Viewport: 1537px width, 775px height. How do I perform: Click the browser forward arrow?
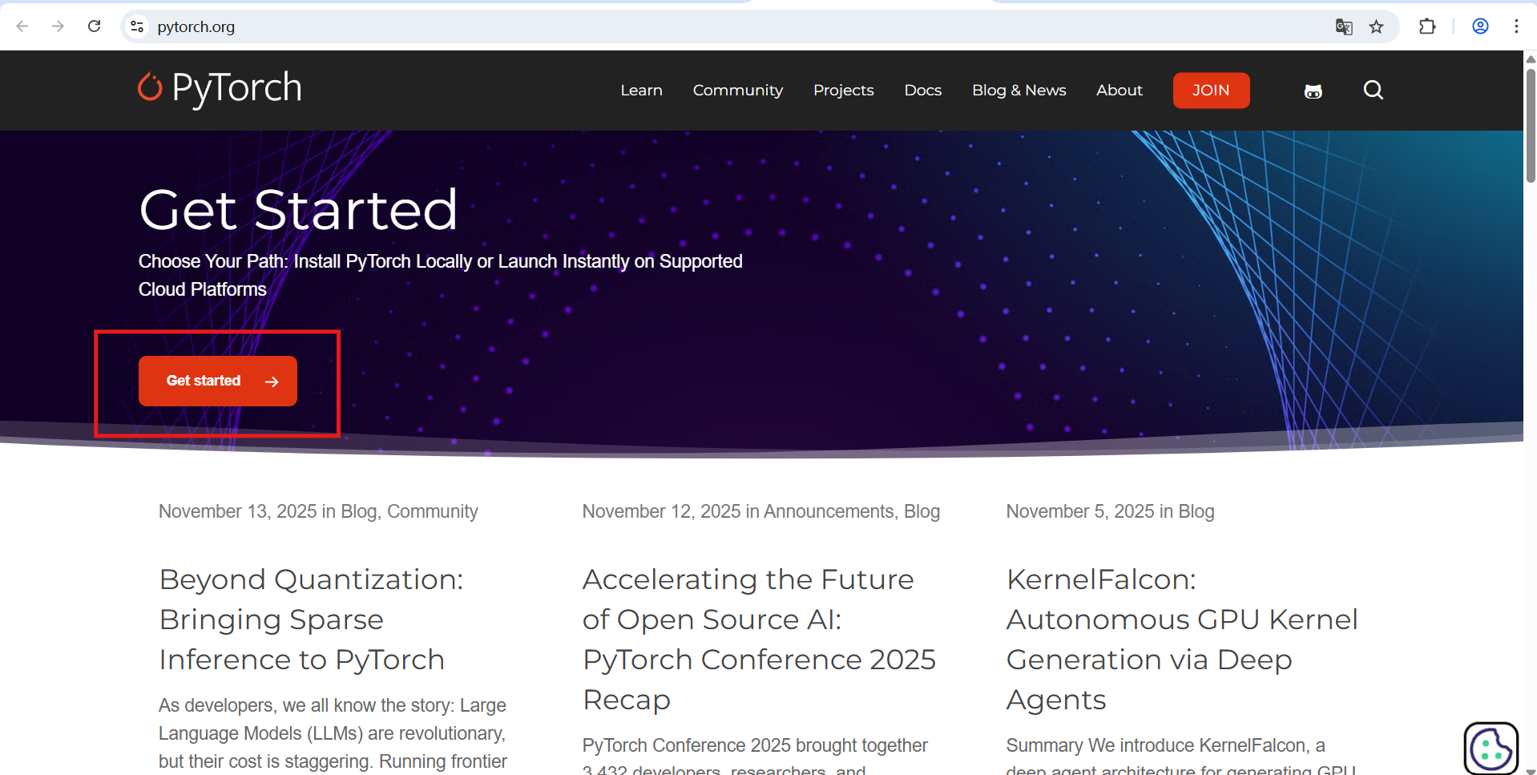[x=58, y=26]
